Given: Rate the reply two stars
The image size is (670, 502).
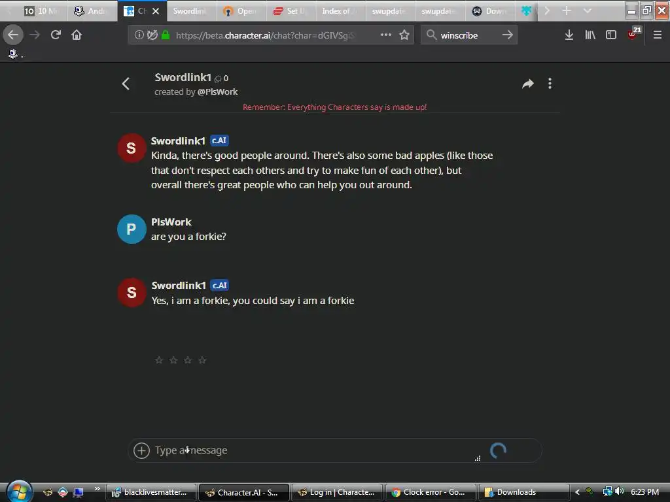Looking at the screenshot, I should click(173, 360).
